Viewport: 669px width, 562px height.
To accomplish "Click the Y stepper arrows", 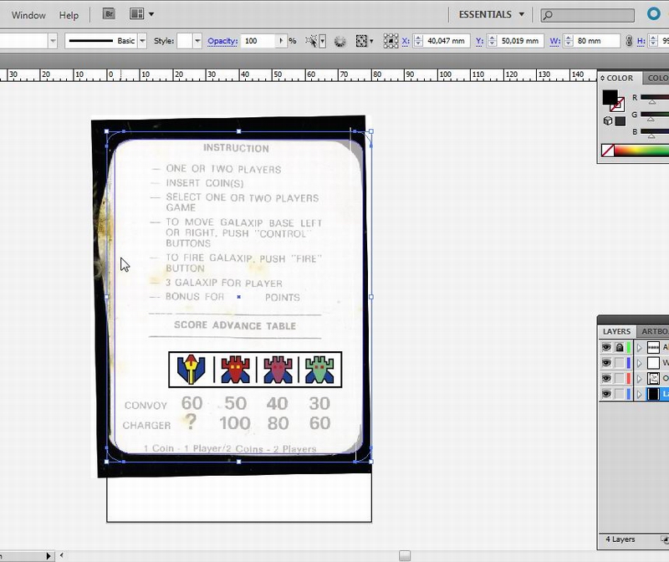I will click(493, 41).
